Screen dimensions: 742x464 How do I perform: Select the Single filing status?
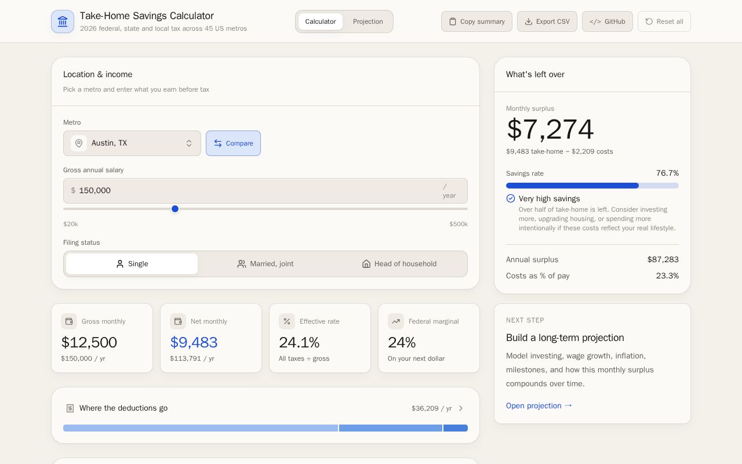coord(132,264)
